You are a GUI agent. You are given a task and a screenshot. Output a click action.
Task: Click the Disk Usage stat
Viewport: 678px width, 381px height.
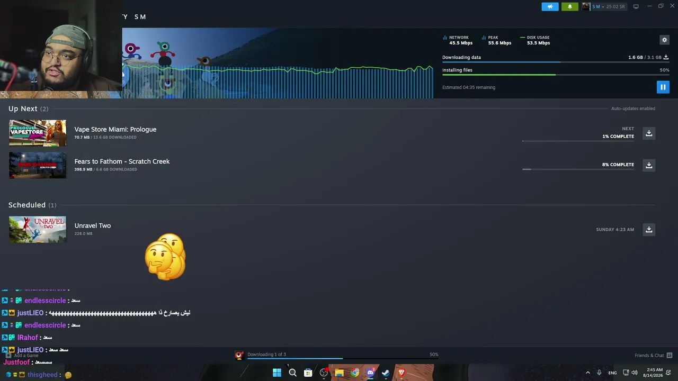pos(536,40)
